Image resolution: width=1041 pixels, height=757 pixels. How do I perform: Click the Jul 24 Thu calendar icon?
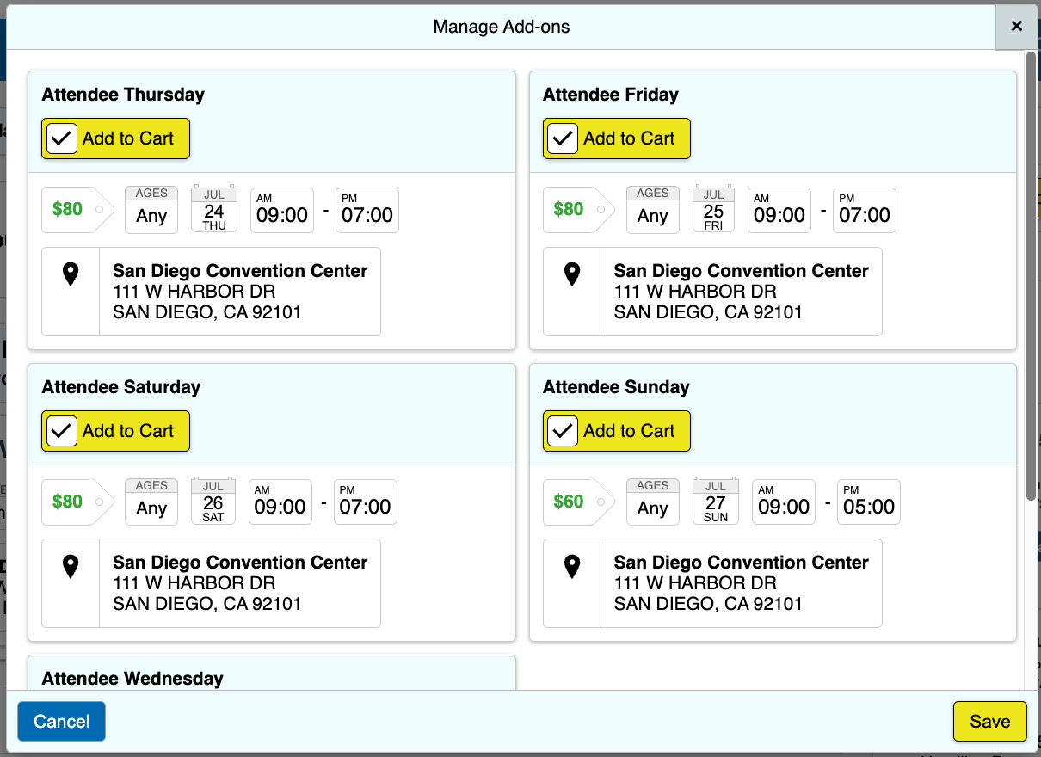click(x=214, y=209)
